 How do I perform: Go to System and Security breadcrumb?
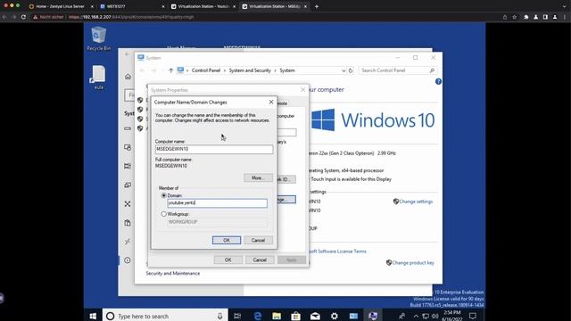click(250, 70)
